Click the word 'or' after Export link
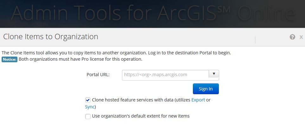The image size is (305, 128). 208,100
